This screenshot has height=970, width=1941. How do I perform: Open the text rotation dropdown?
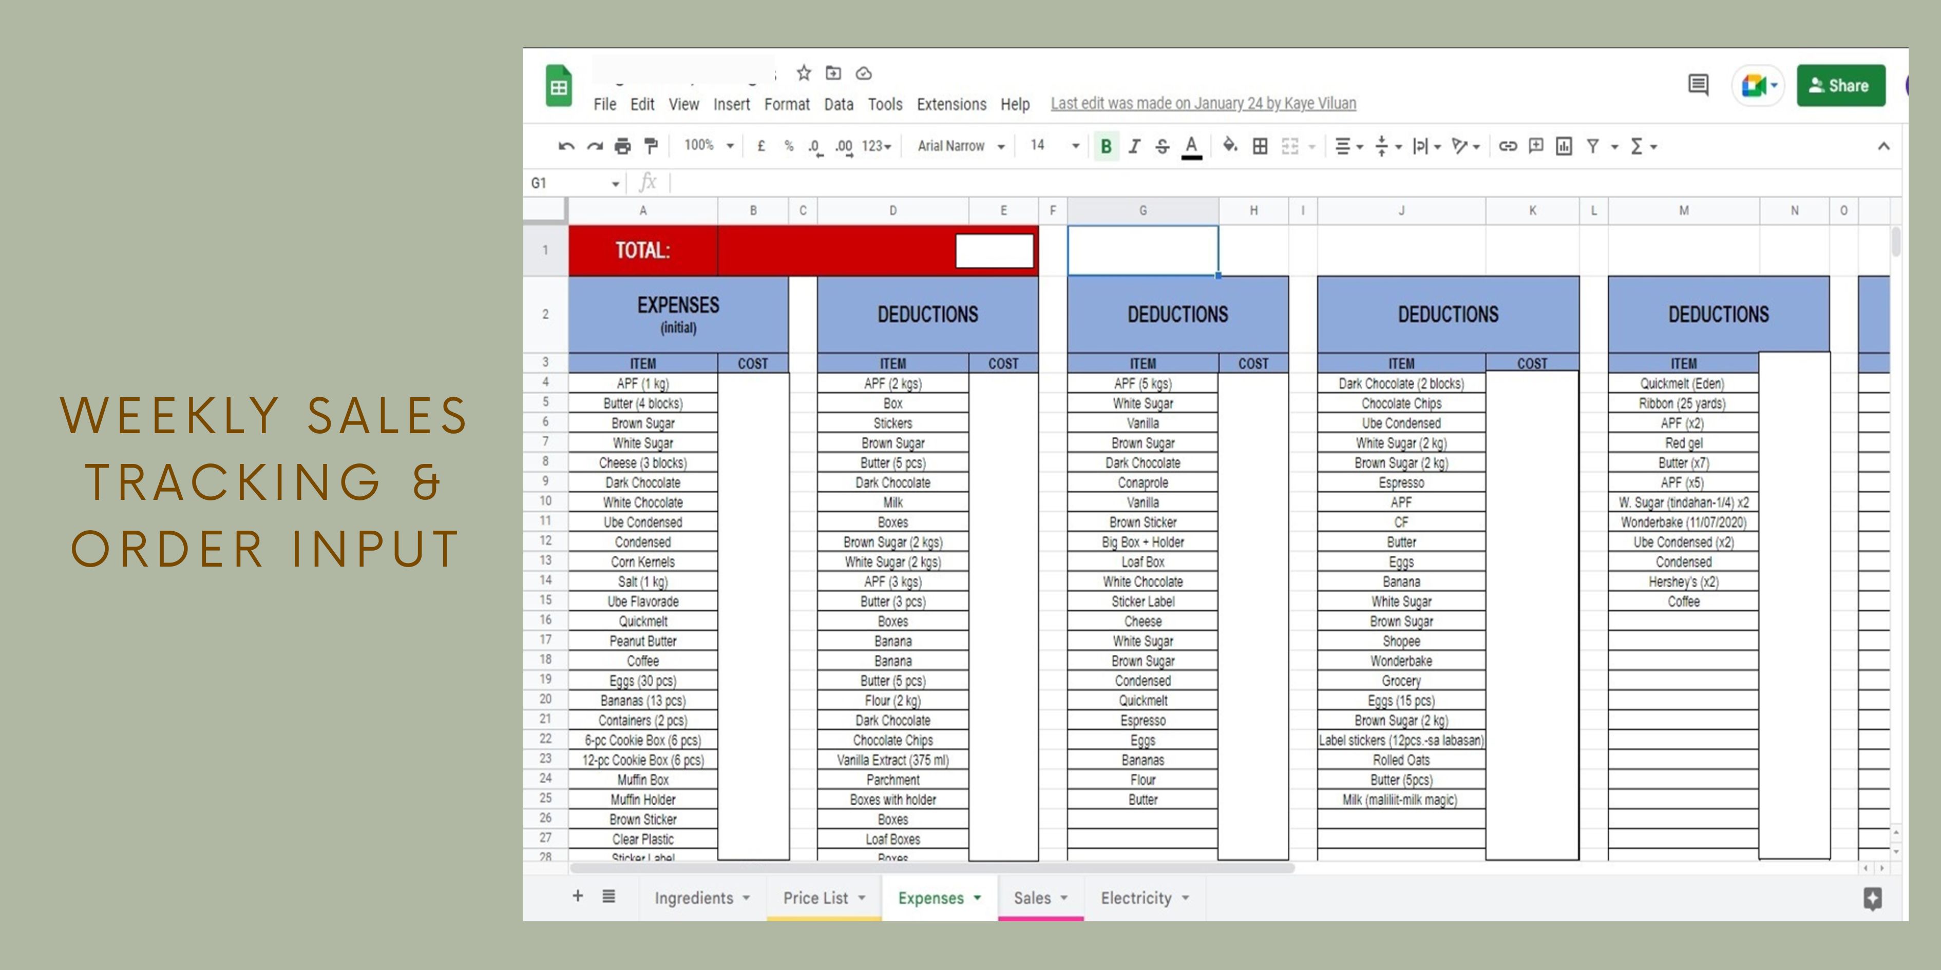[1467, 146]
